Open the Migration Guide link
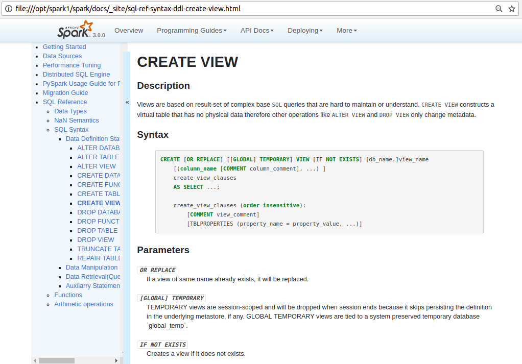The height and width of the screenshot is (364, 522). coord(65,92)
